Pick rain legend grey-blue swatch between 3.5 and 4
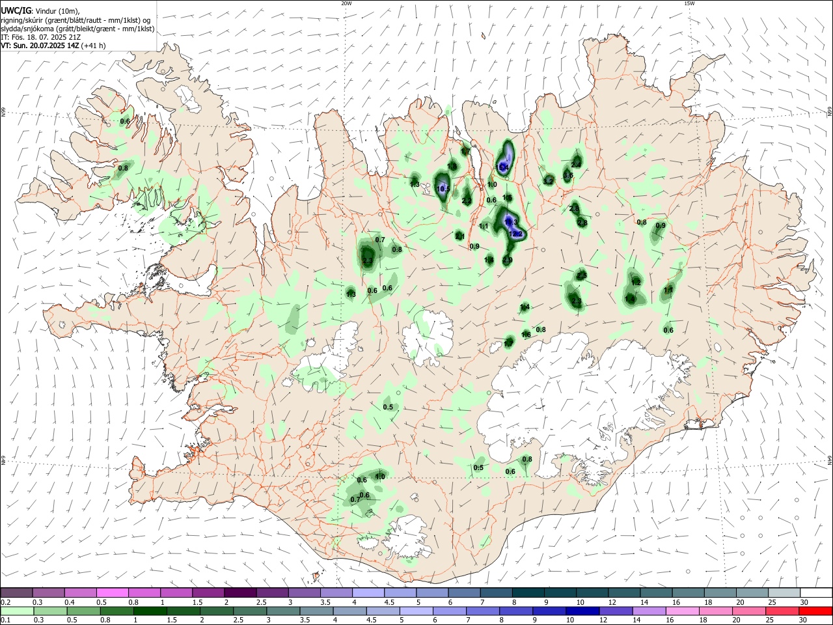Image resolution: width=833 pixels, height=625 pixels. click(316, 611)
